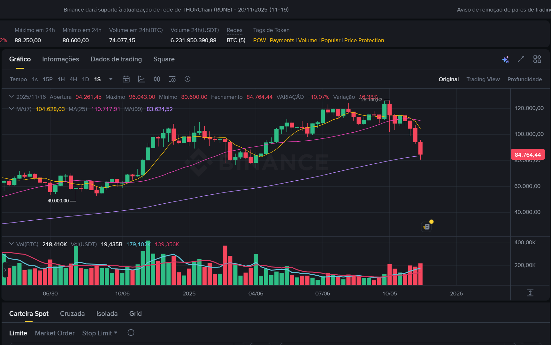The image size is (551, 345).
Task: Open the AI chart analysis sparkle icon
Action: tap(506, 59)
